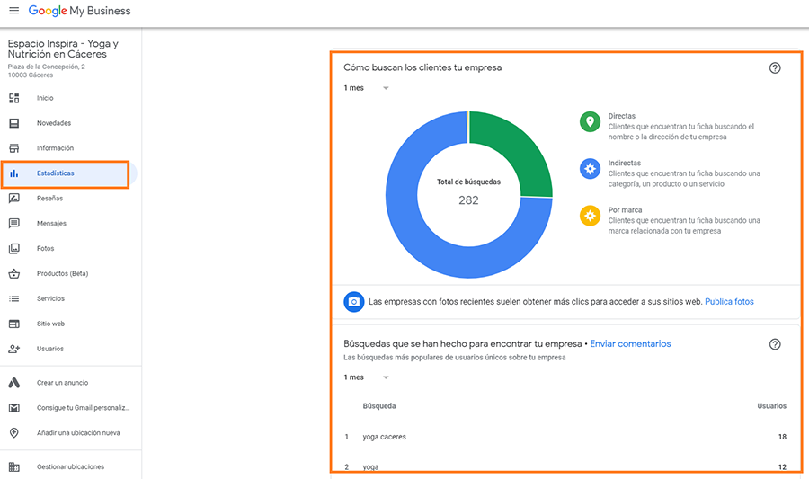Click the Añadir una ubicación nueva pin icon
The height and width of the screenshot is (479, 809).
point(14,433)
